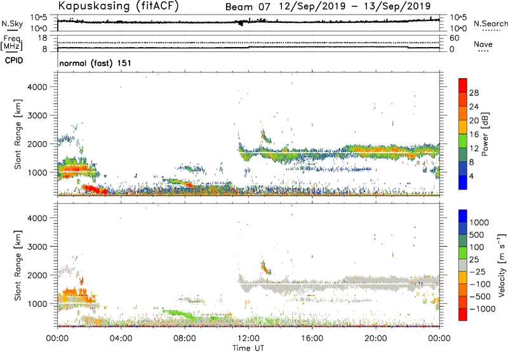Click the '2000' tick in velocity panel
Viewport: 508px width, 352px height.
37,275
